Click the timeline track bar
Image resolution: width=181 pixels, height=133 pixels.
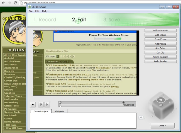coord(92,105)
